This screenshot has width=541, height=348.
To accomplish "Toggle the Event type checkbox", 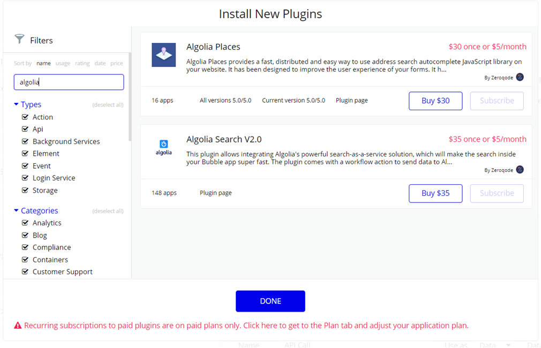I will (x=25, y=166).
